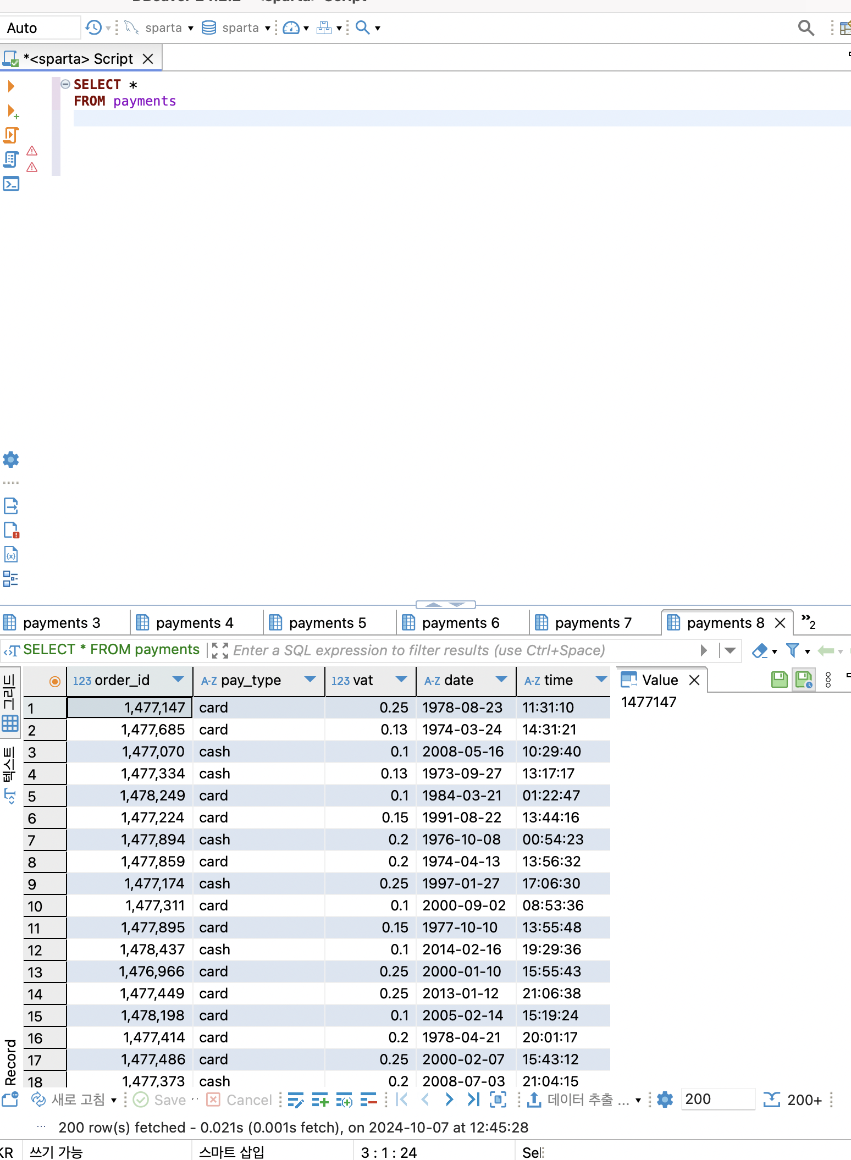This screenshot has width=851, height=1160.
Task: Collapse the SELECT statement fold marker
Action: pyautogui.click(x=65, y=84)
